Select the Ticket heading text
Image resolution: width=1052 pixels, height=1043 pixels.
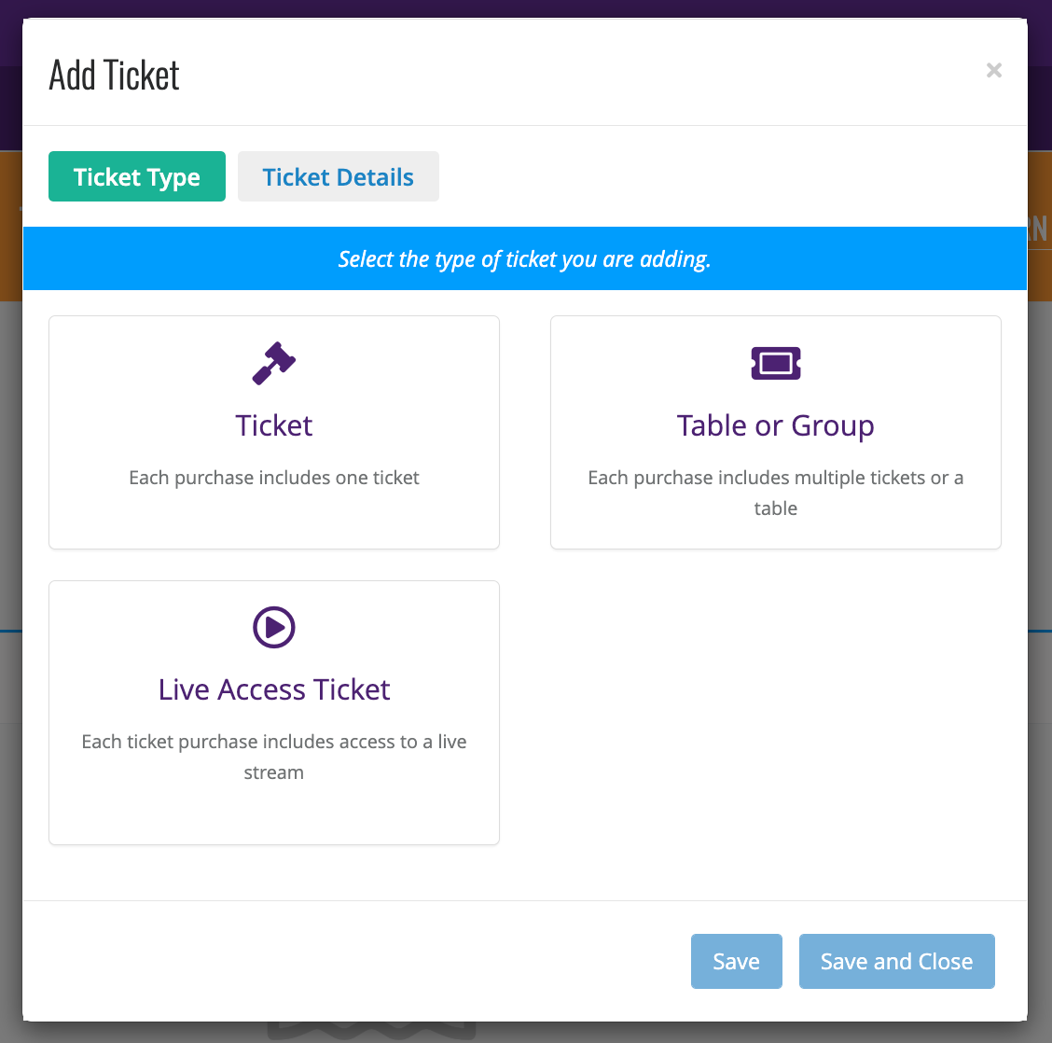click(274, 425)
